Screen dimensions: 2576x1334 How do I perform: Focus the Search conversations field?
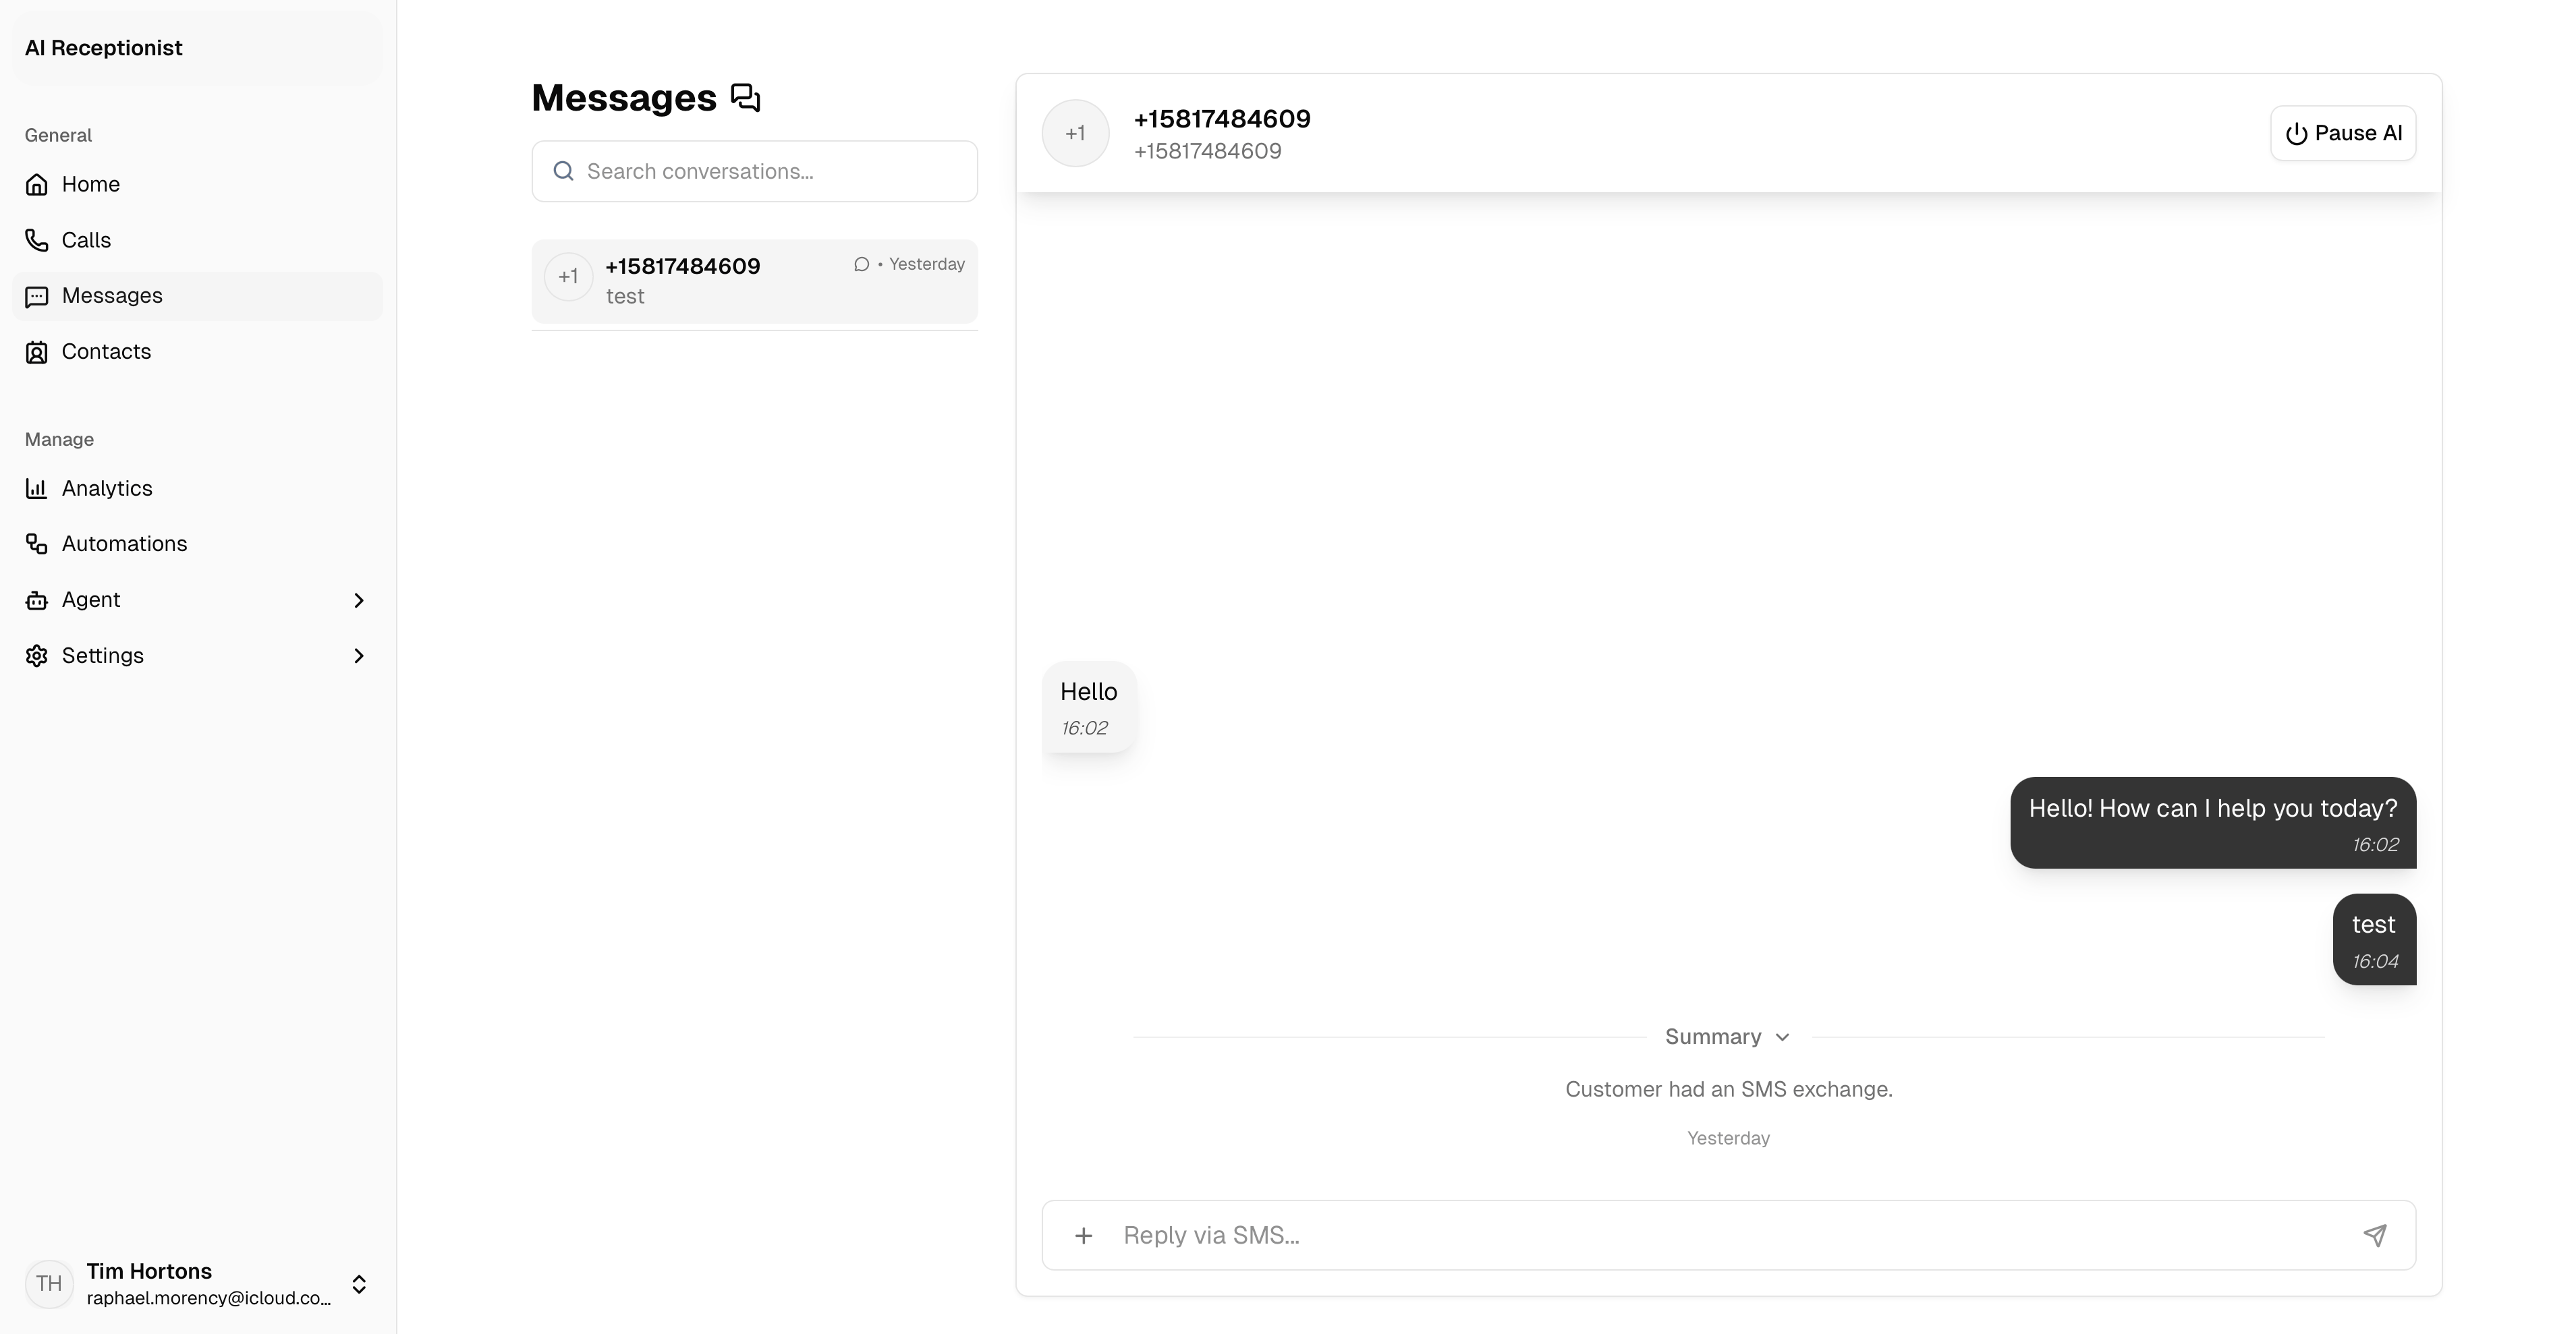click(755, 171)
